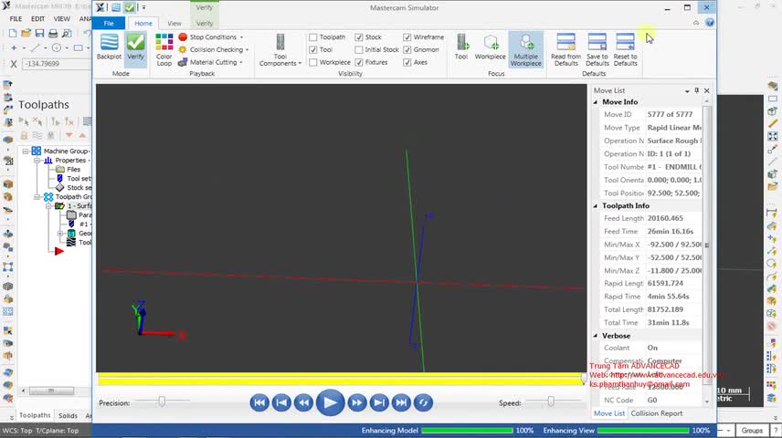782x438 pixels.
Task: Open the Color Loop tool
Action: [x=164, y=50]
